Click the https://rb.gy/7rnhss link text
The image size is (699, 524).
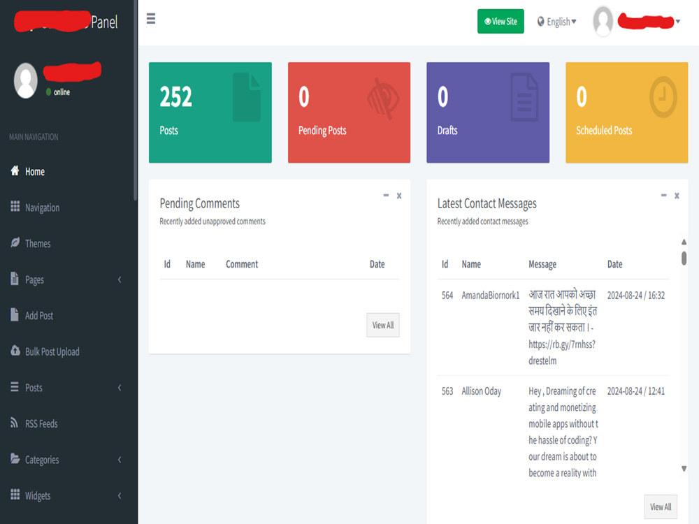[562, 344]
